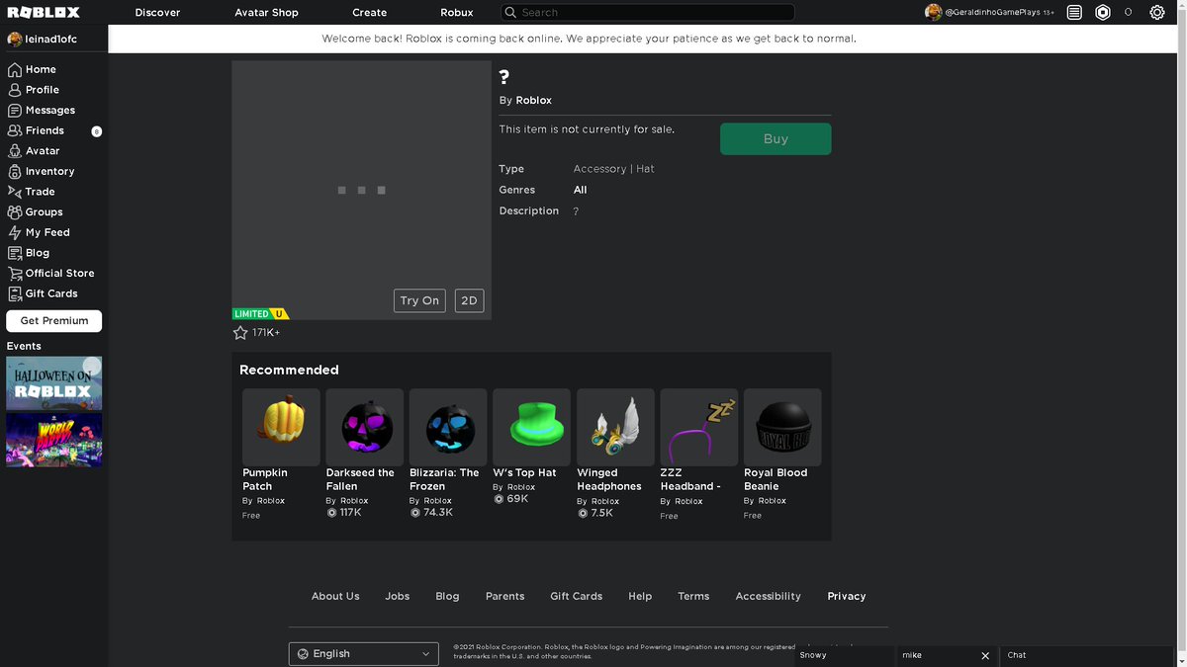Image resolution: width=1187 pixels, height=667 pixels.
Task: Open Blog footer link
Action: click(447, 596)
